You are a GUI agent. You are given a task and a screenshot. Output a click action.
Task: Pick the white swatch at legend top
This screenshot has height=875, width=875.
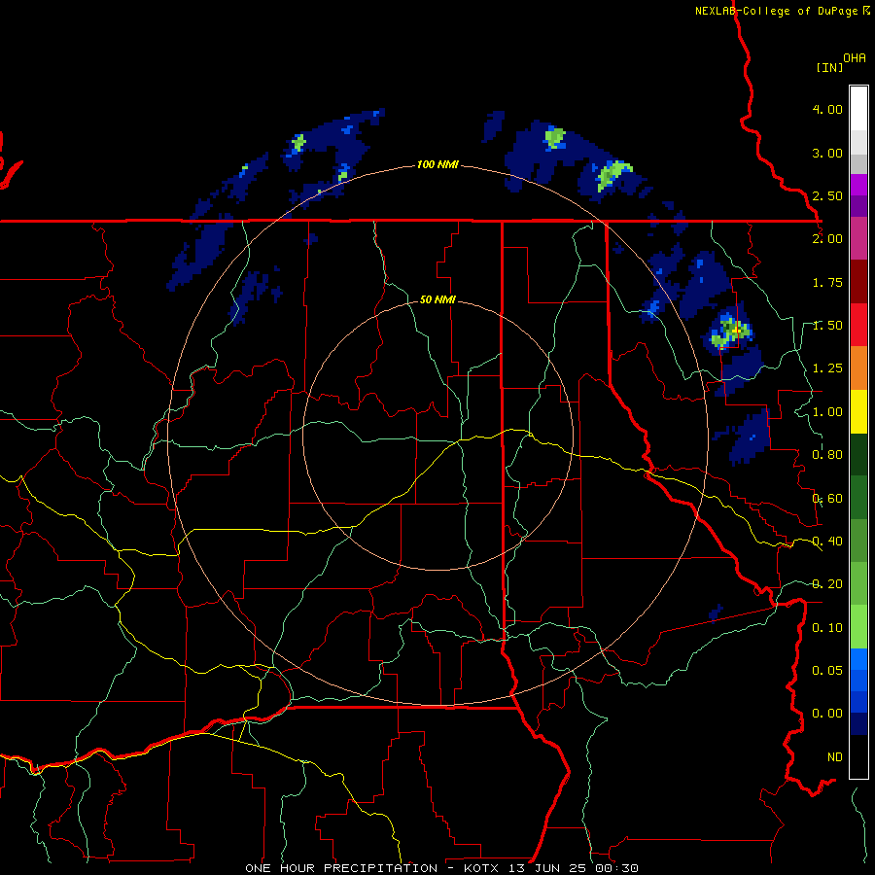click(858, 109)
